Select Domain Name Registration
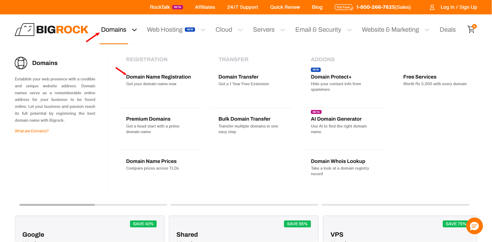The image size is (492, 242). coord(158,77)
